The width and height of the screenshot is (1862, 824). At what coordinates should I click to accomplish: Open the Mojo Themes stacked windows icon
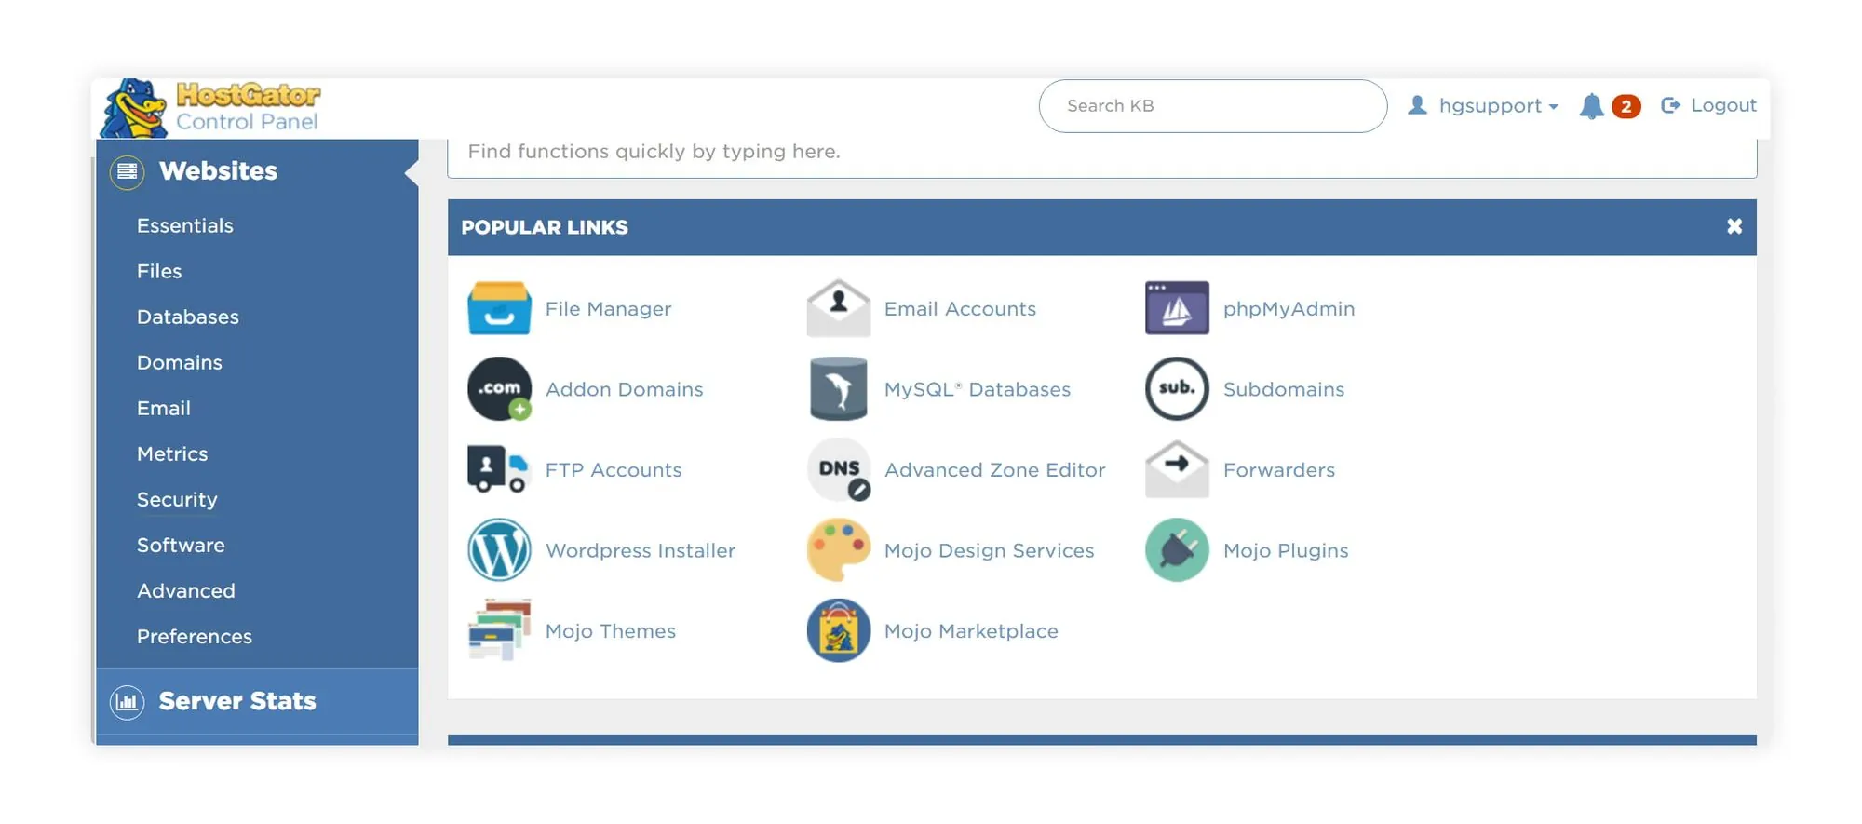pyautogui.click(x=499, y=630)
